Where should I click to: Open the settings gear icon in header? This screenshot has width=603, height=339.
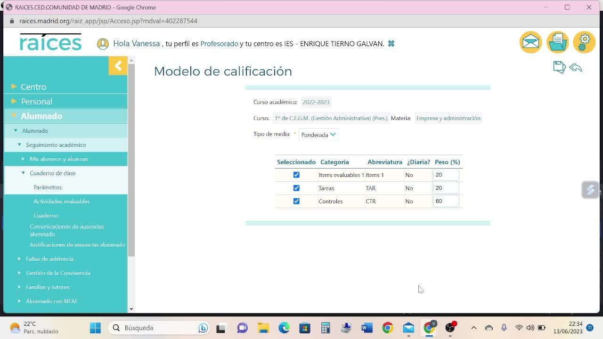tap(585, 42)
